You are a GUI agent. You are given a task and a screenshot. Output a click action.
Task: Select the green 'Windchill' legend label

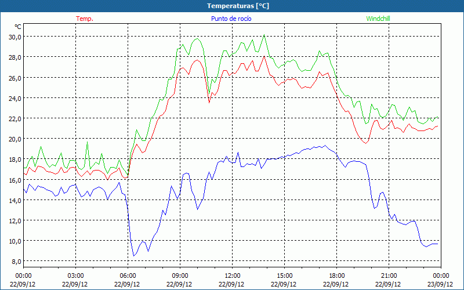click(x=378, y=19)
